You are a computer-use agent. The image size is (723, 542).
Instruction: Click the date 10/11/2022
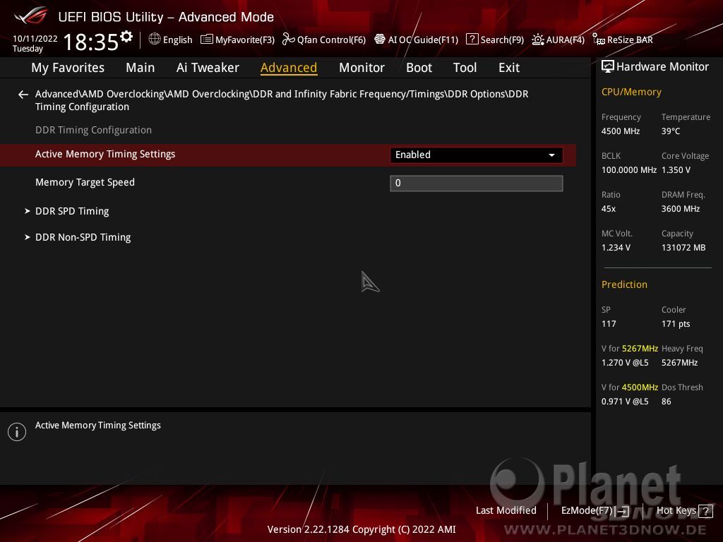[35, 39]
